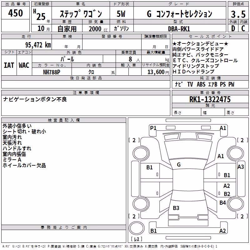Click the mileage value 95,472 km

[x=38, y=45]
